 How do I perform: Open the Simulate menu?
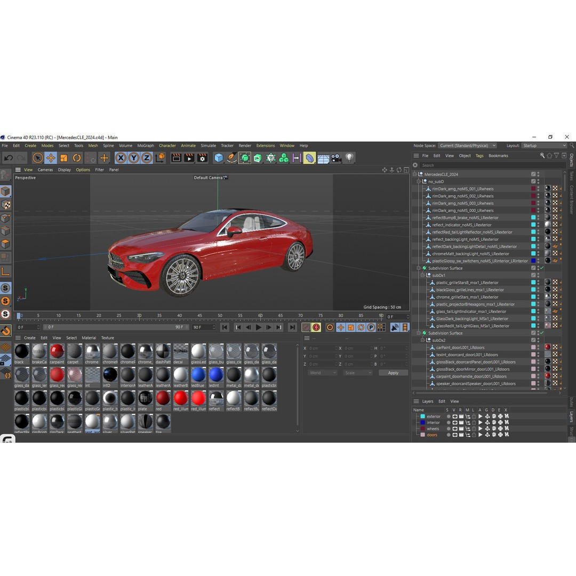pyautogui.click(x=209, y=146)
